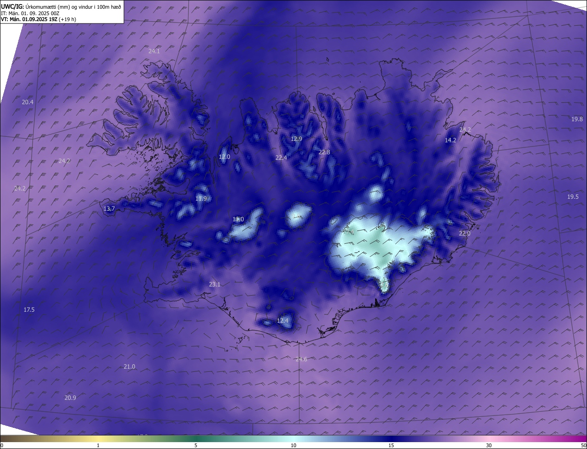
Task: Click the 22.0 value label on the map
Action: 465,233
